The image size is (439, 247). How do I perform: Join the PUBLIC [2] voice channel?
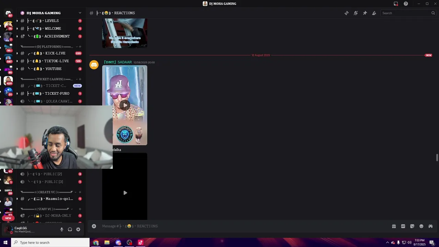coord(51,174)
